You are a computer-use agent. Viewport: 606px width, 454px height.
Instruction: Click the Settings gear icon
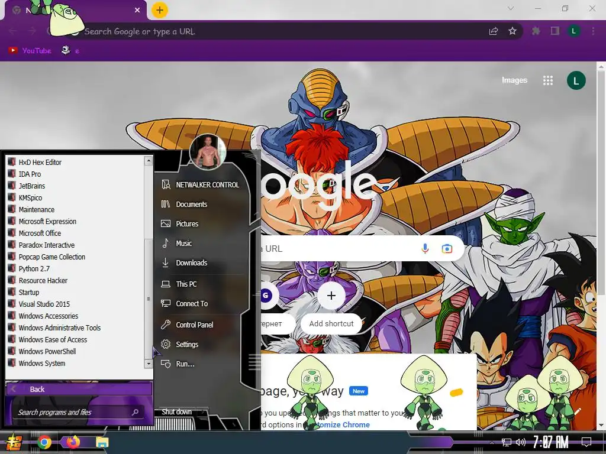click(166, 344)
